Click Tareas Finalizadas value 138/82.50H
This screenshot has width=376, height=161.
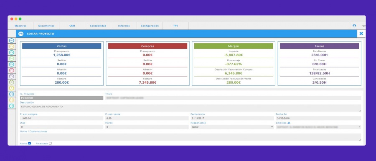[320, 73]
